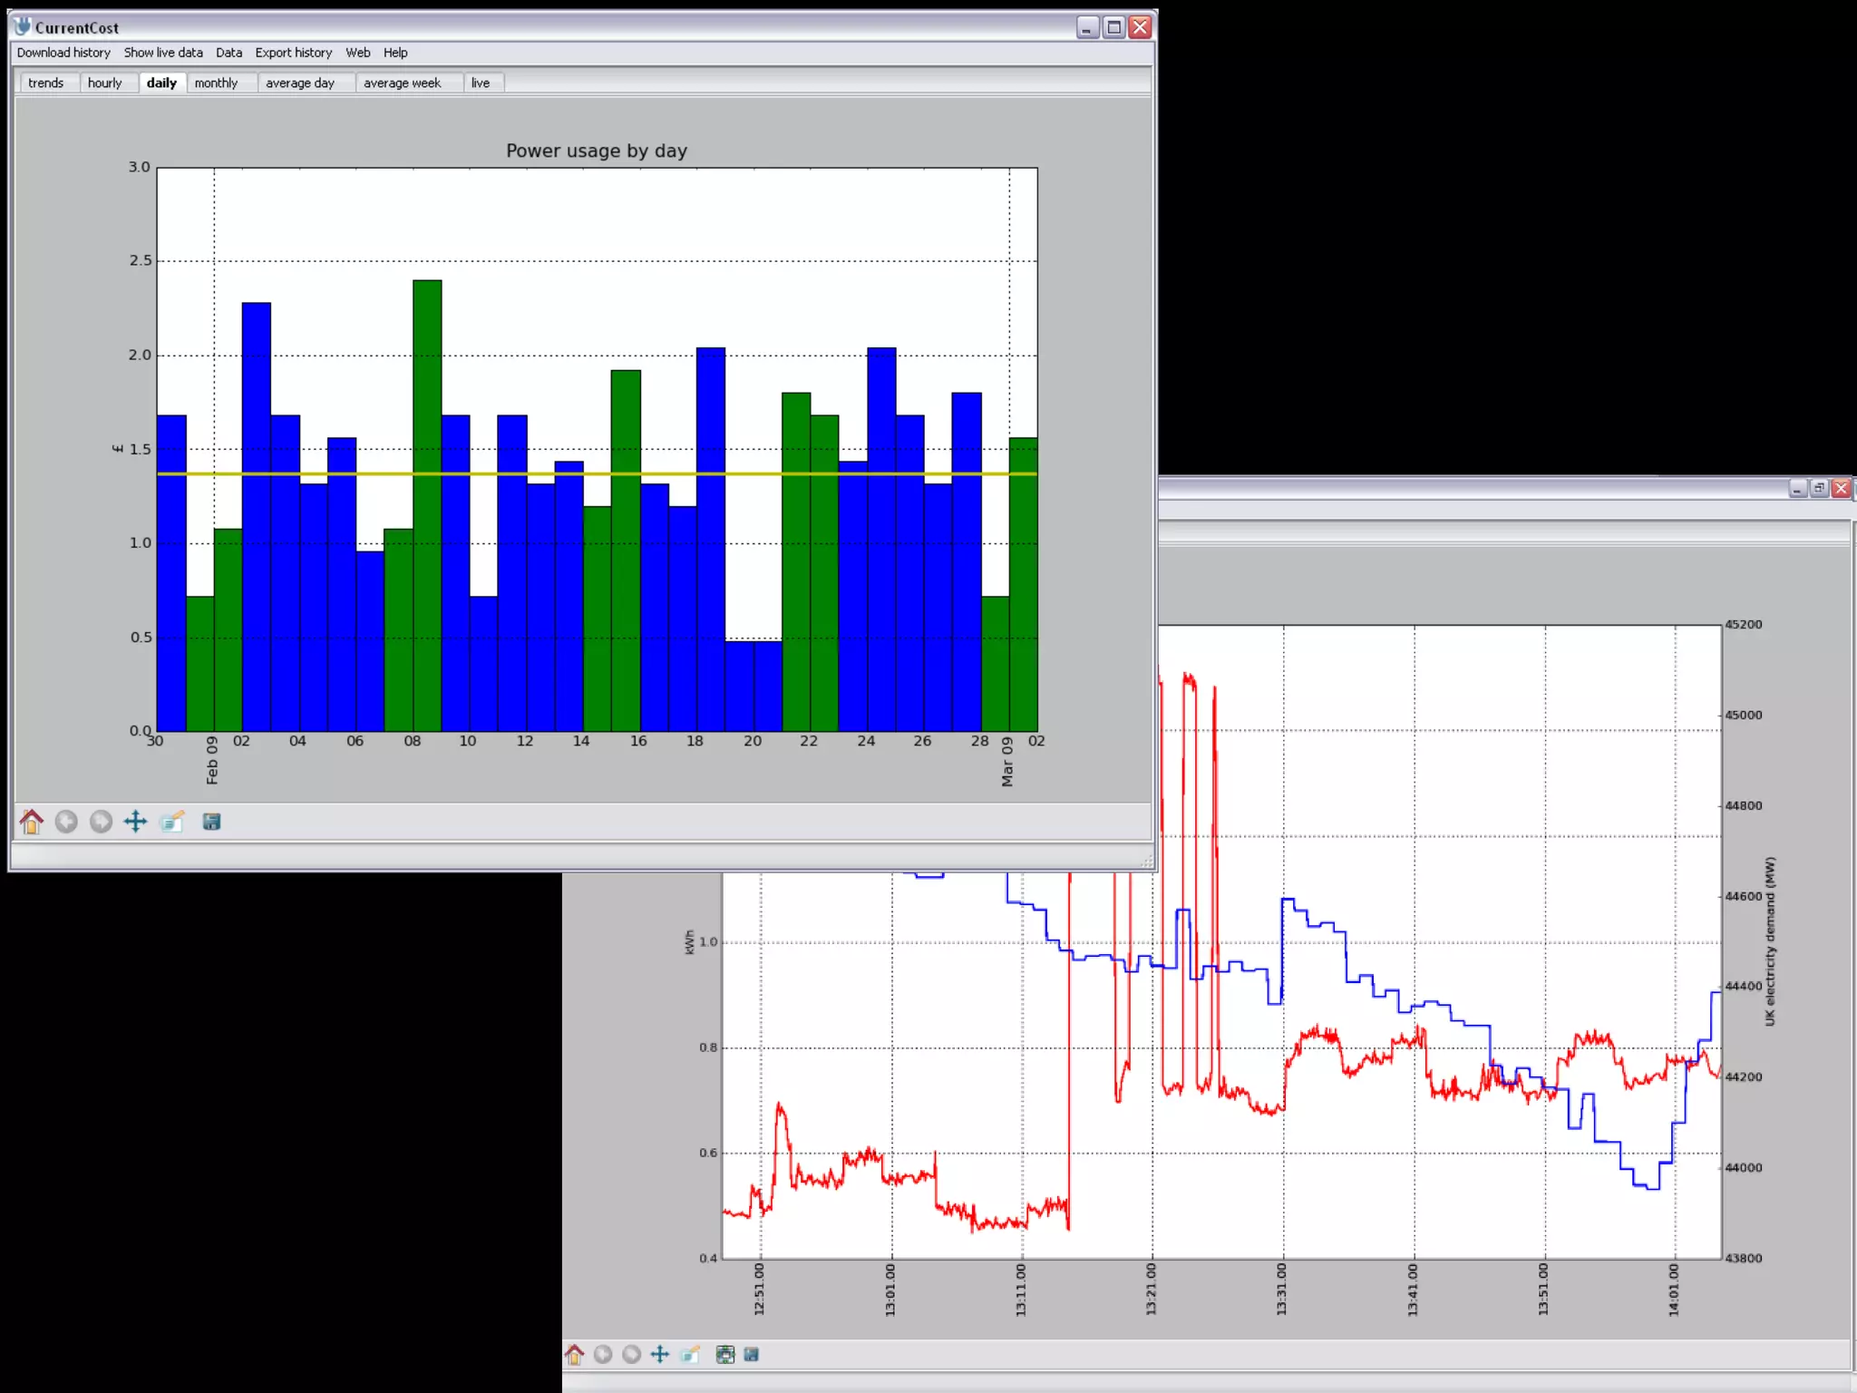Click the Save icon in the live graph toolbar
This screenshot has width=1857, height=1393.
click(751, 1354)
